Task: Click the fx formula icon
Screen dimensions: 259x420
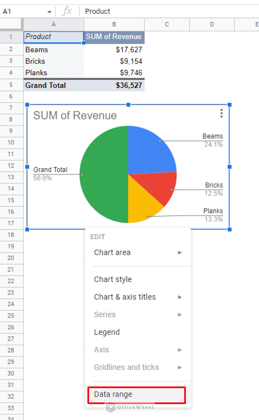Action: (67, 11)
